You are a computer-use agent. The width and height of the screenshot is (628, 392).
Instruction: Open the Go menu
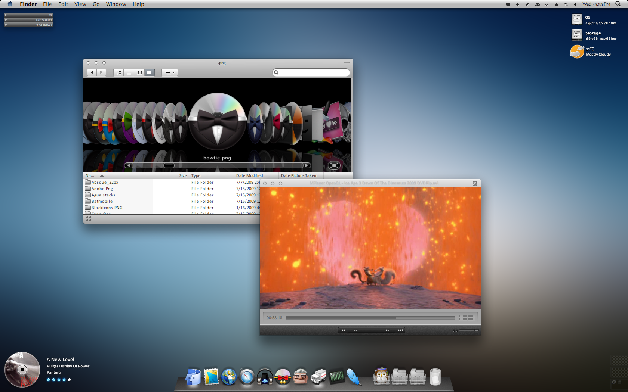[96, 4]
